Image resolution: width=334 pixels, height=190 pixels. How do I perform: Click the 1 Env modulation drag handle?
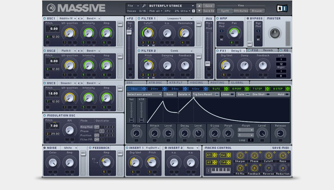pos(144,89)
